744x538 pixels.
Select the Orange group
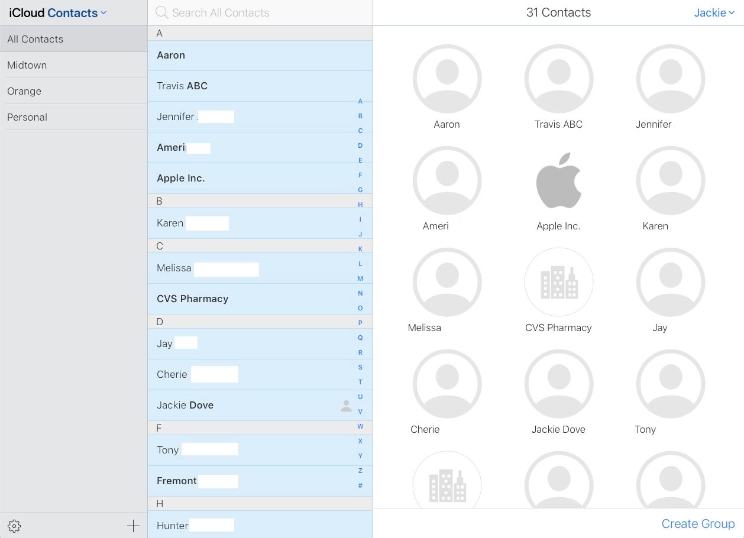tap(73, 91)
